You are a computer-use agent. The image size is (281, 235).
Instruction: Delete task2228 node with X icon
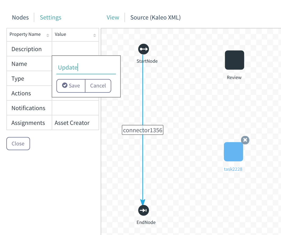[245, 140]
